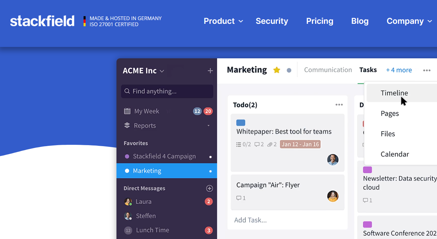Open the room options three-dot menu
The height and width of the screenshot is (239, 437).
[x=427, y=70]
